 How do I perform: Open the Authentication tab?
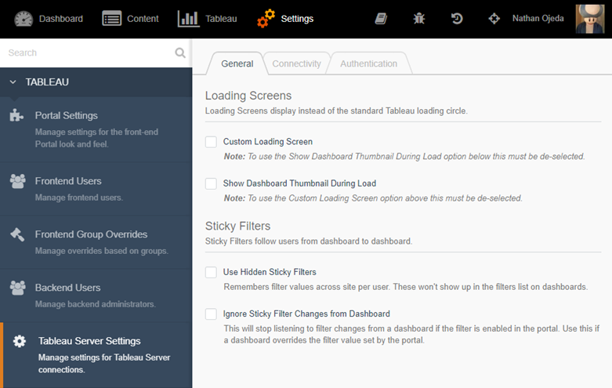(368, 63)
